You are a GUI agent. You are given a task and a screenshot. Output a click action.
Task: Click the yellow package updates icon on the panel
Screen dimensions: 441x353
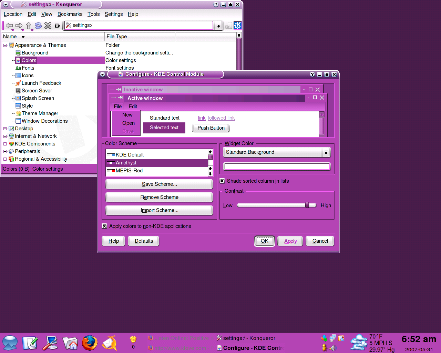pyautogui.click(x=133, y=339)
